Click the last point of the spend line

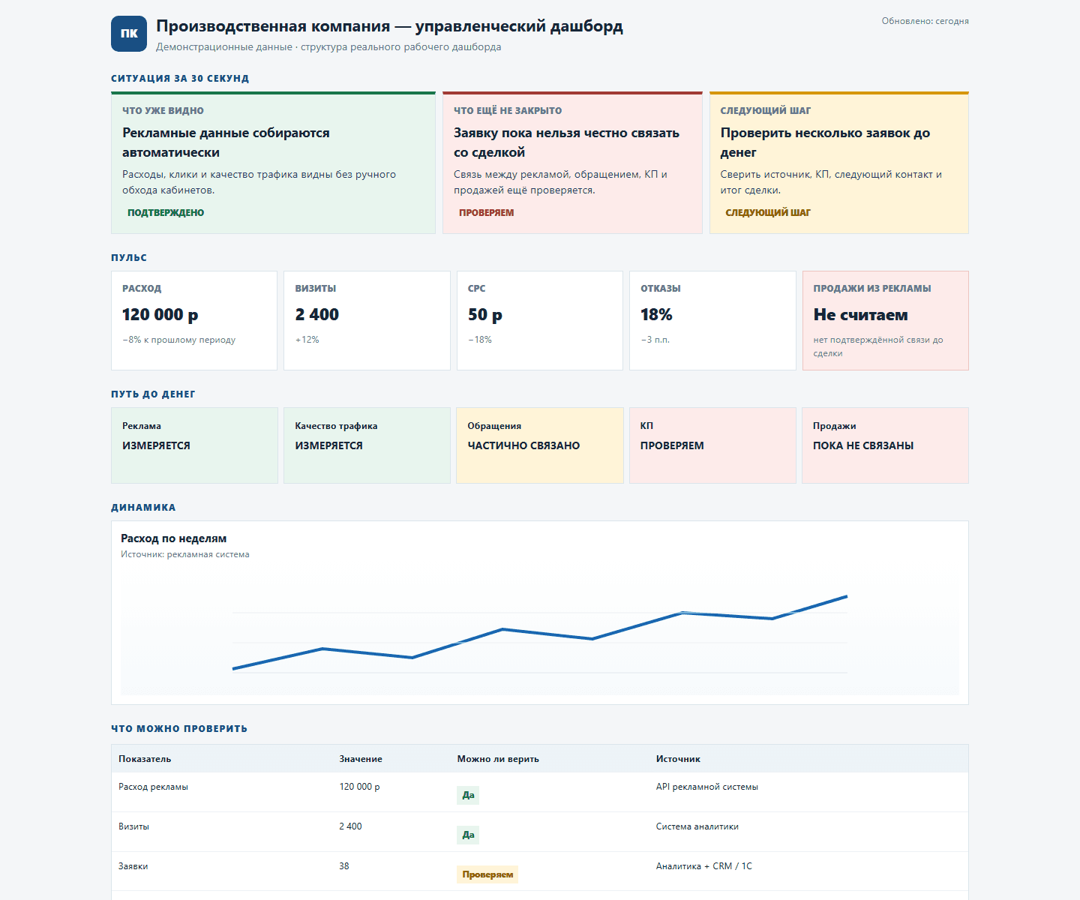(x=847, y=597)
